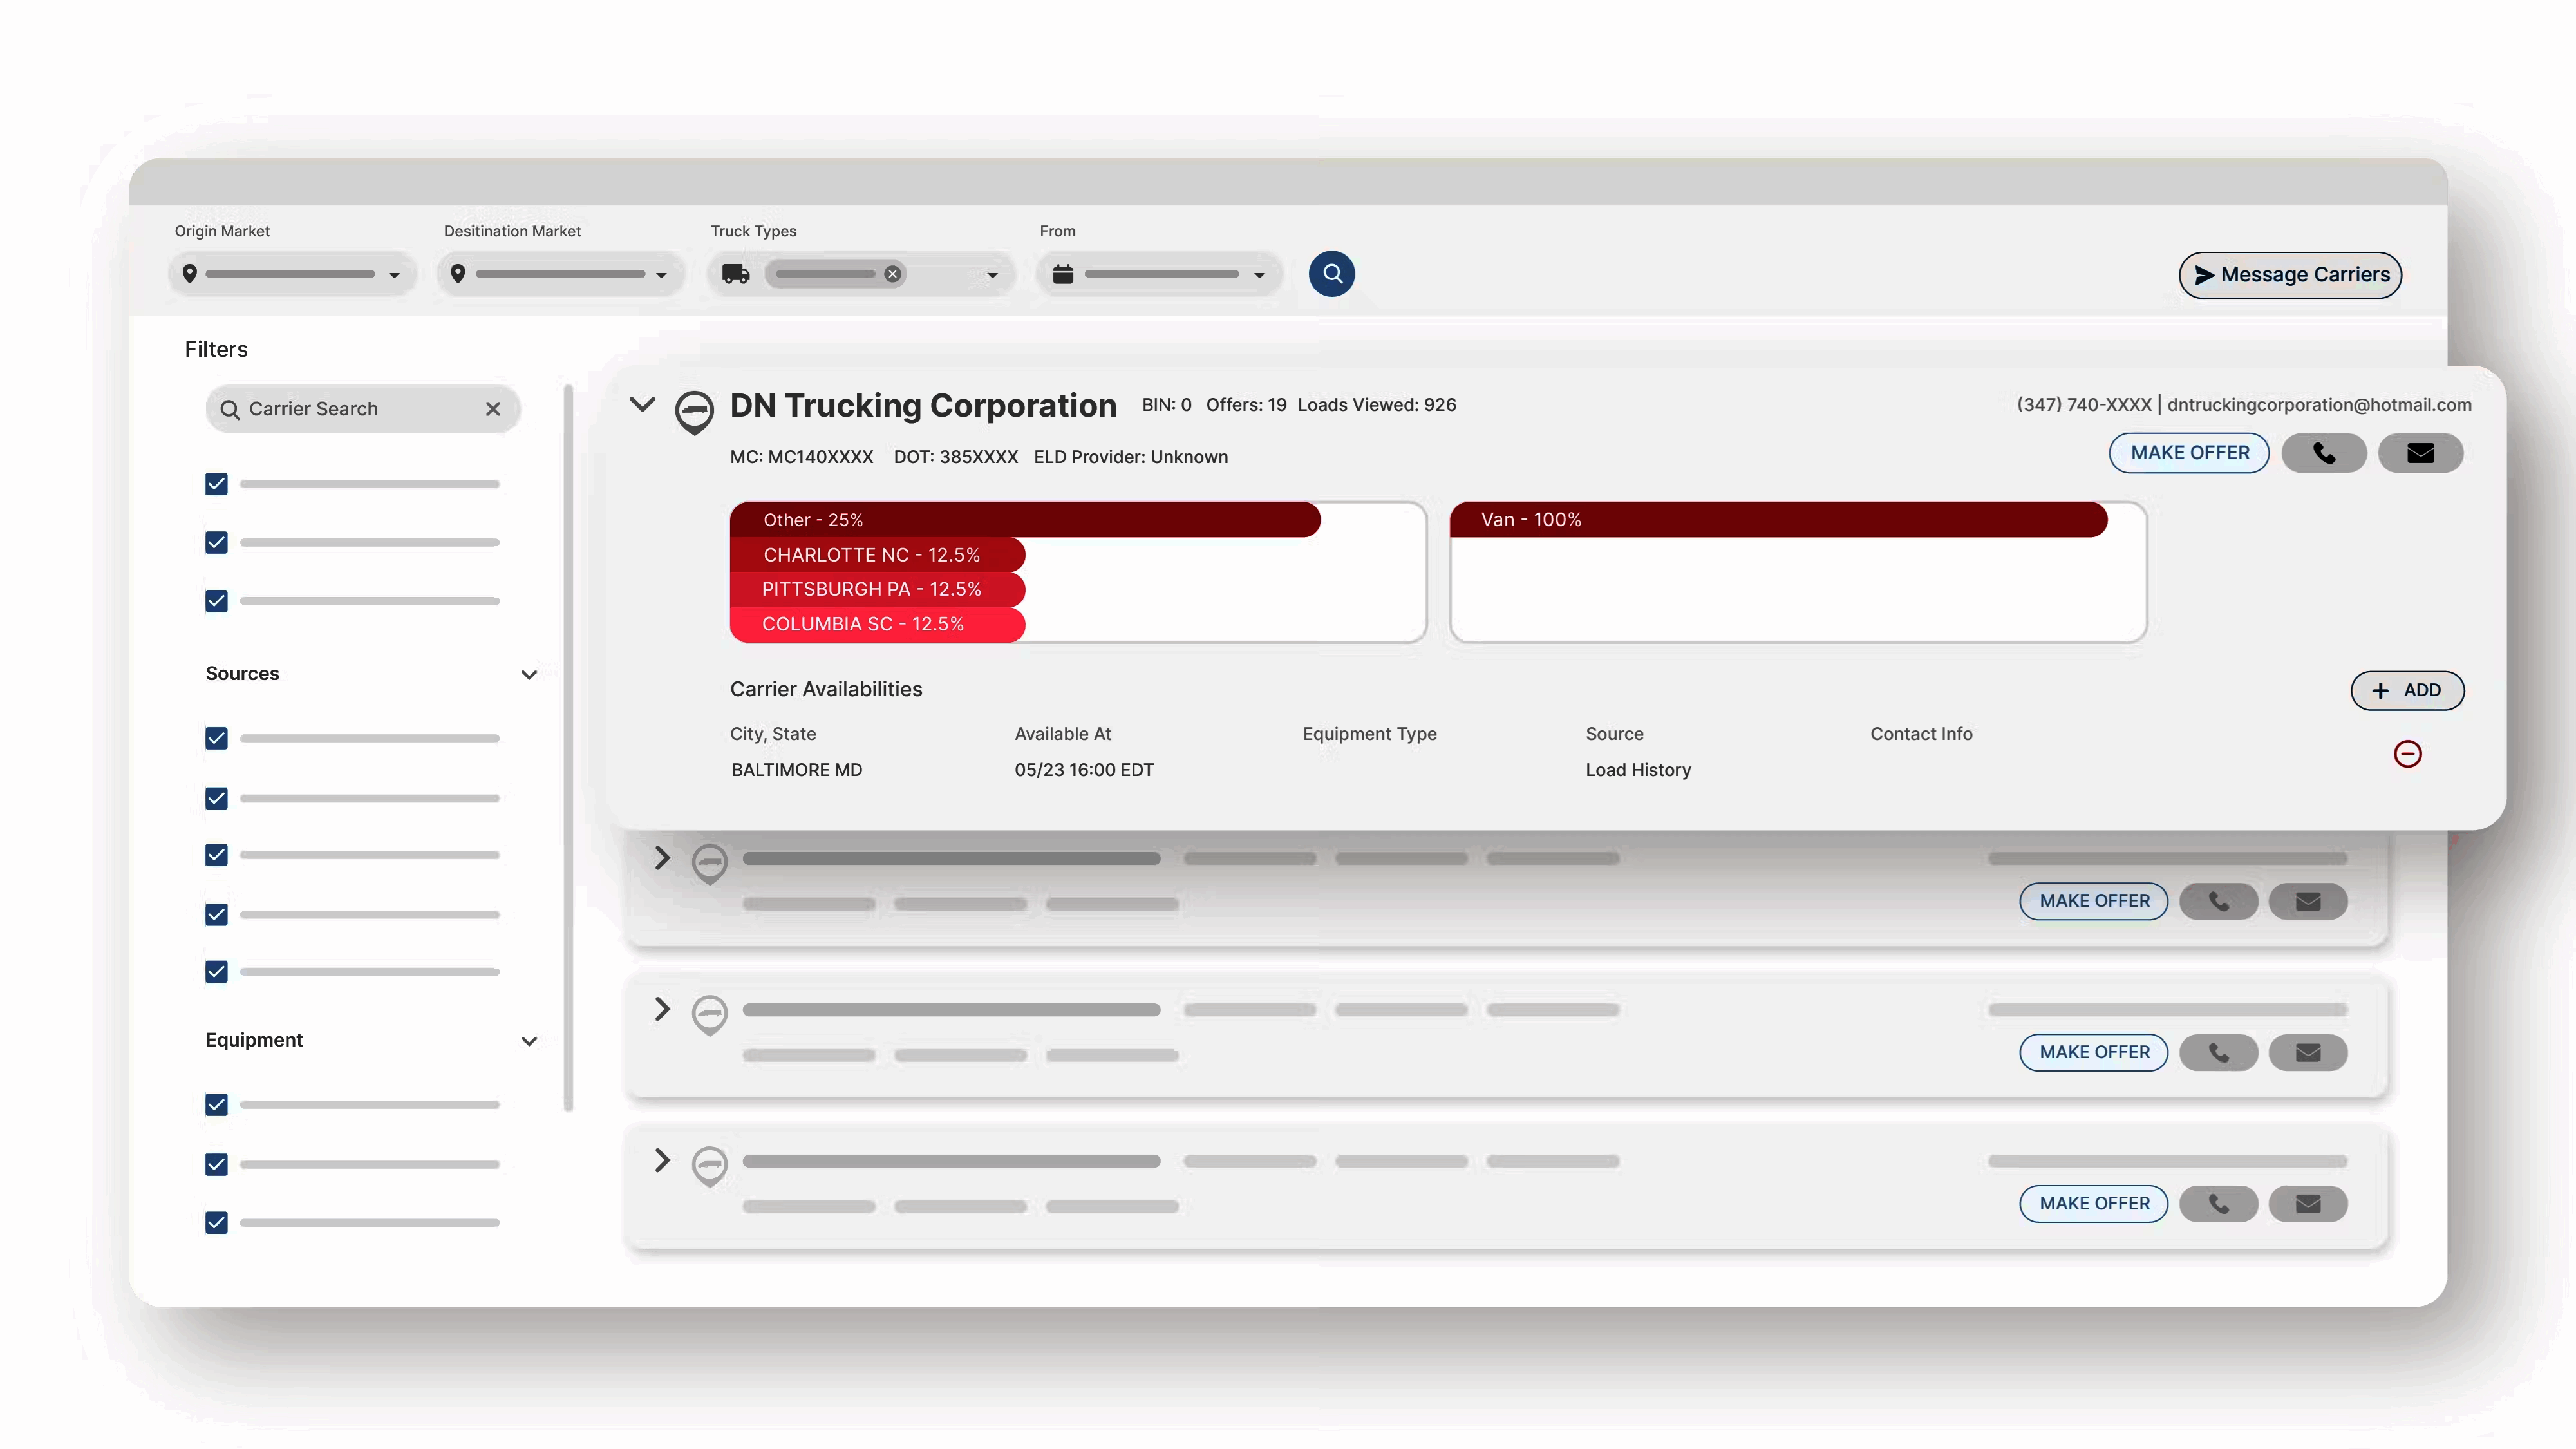
Task: Click phone icon on the last carrier row
Action: pos(2218,1203)
